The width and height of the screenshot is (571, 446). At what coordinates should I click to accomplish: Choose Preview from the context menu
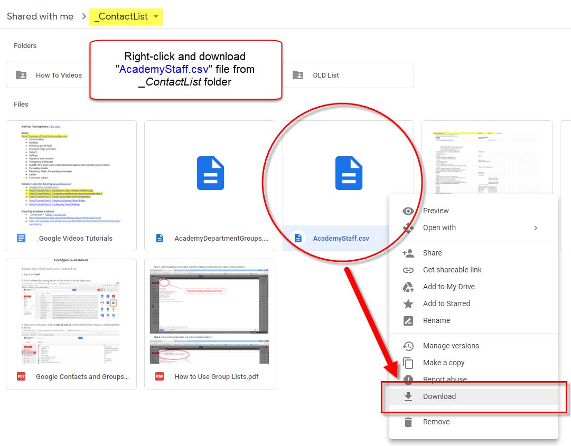point(474,211)
